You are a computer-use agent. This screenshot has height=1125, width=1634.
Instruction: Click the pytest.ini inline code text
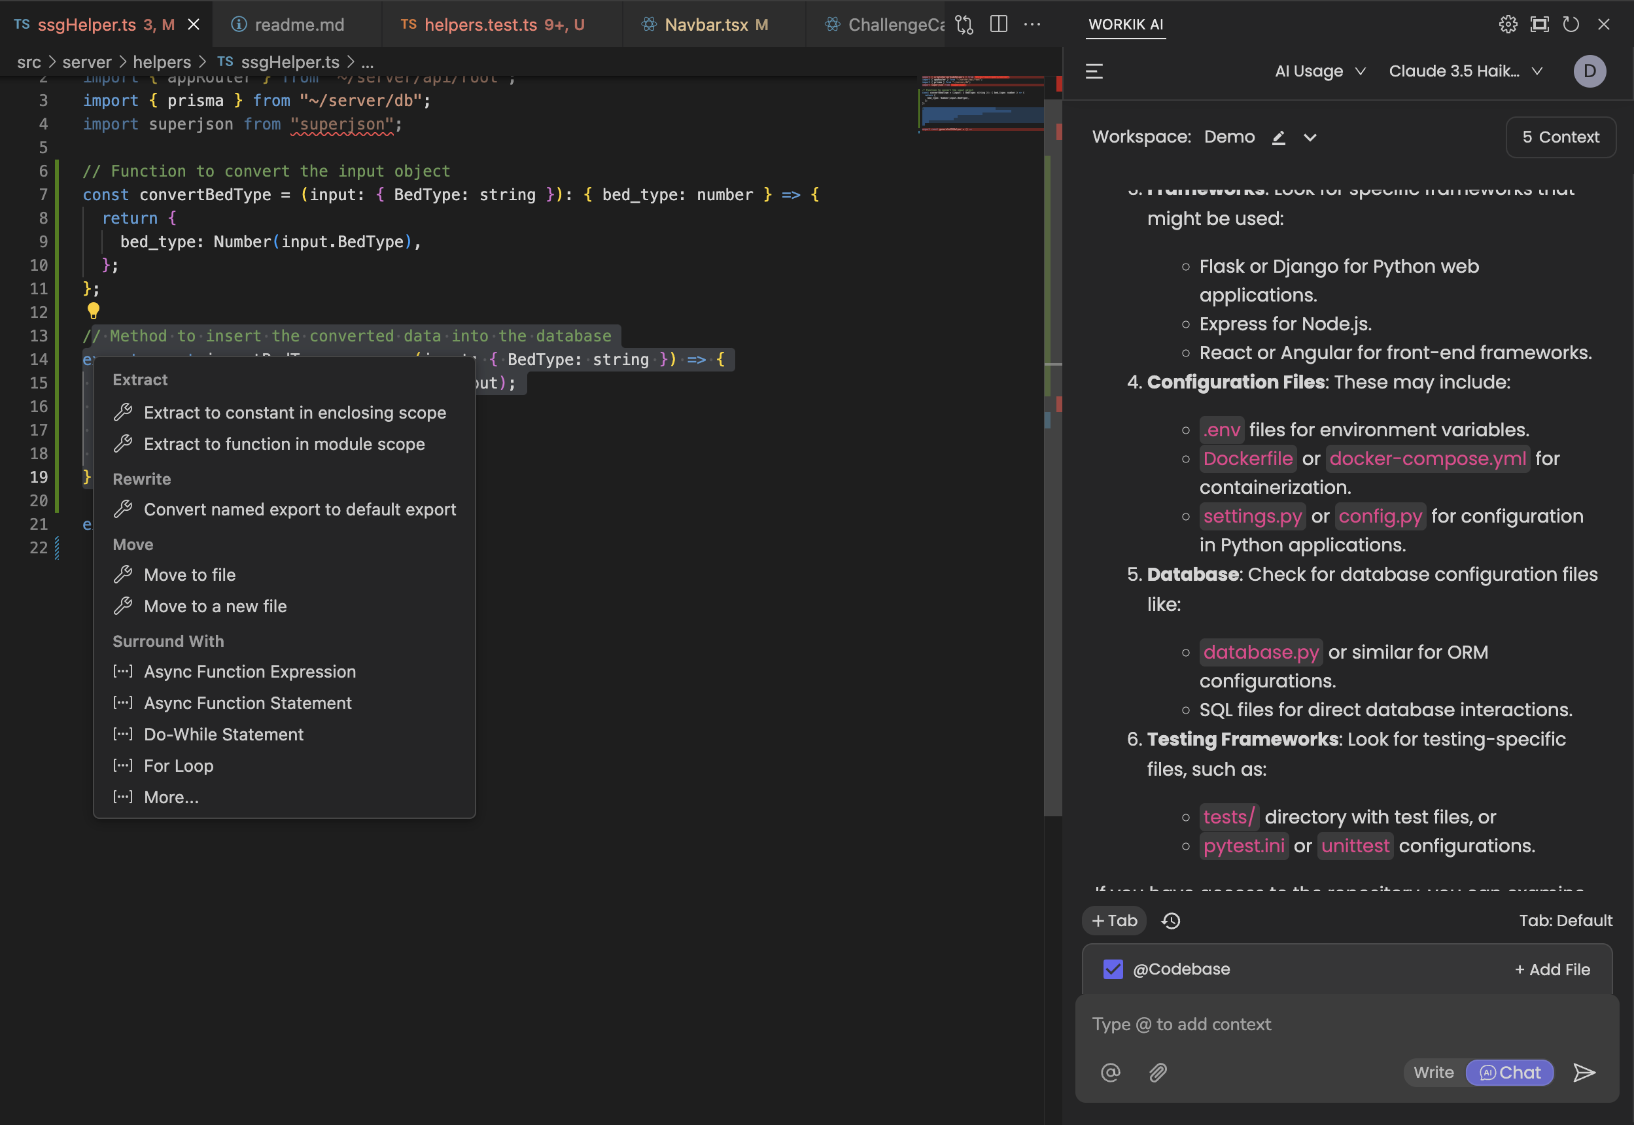click(1243, 845)
